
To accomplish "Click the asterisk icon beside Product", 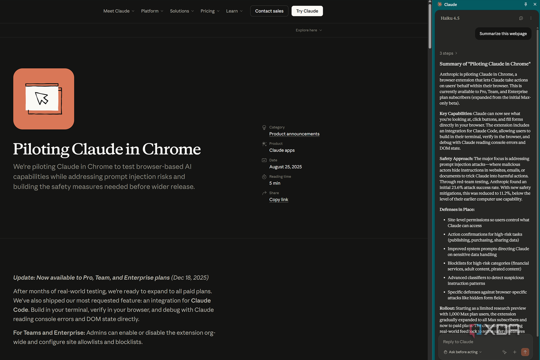I will coord(264,144).
